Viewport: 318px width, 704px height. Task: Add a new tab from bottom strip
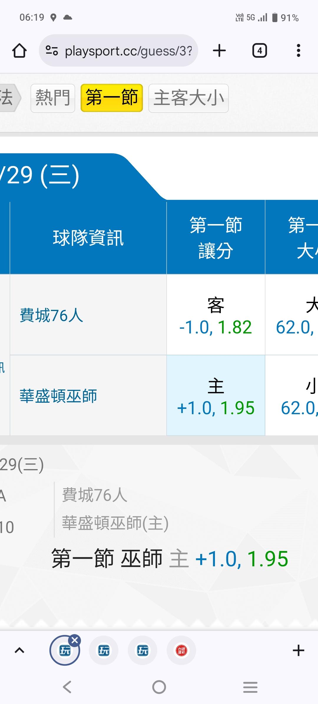(298, 650)
